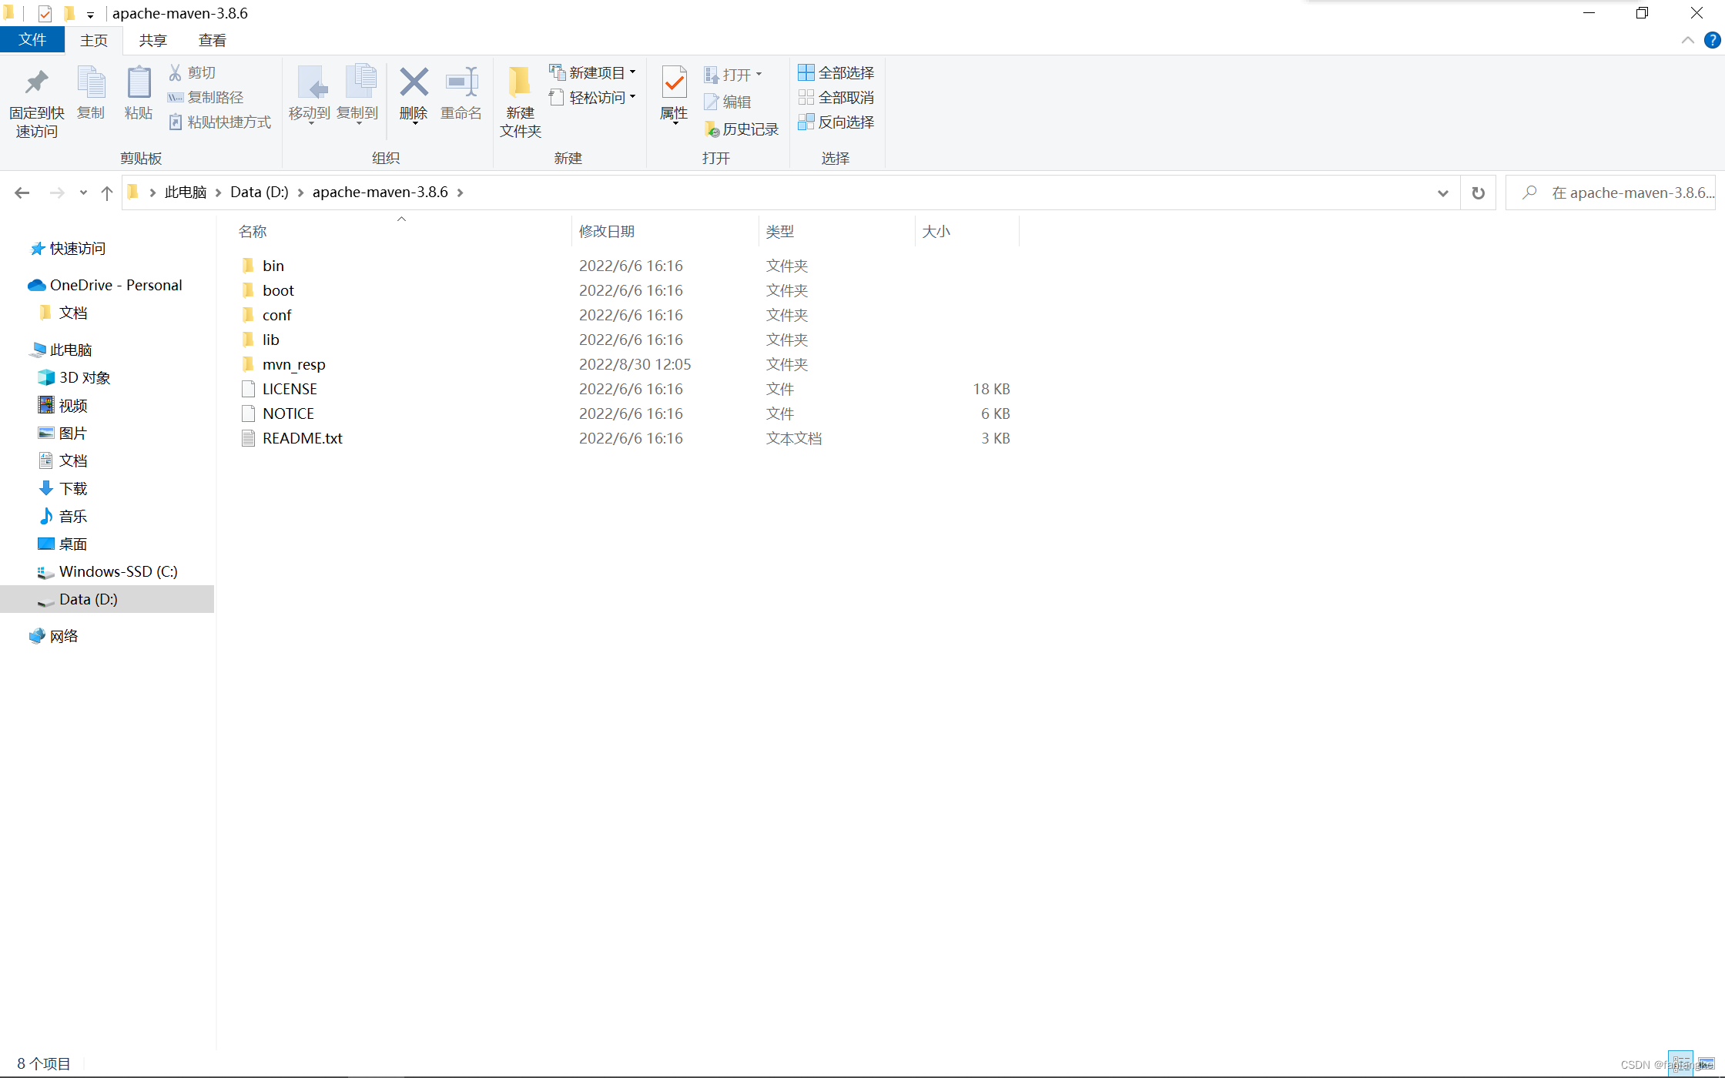Image resolution: width=1725 pixels, height=1078 pixels.
Task: Click the Copy icon in ribbon
Action: (x=91, y=82)
